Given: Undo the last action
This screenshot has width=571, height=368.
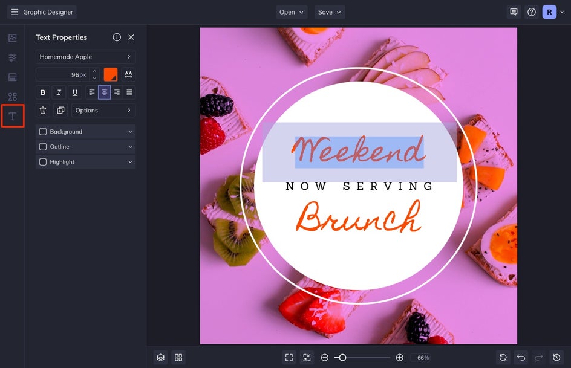Looking at the screenshot, I should pyautogui.click(x=521, y=358).
